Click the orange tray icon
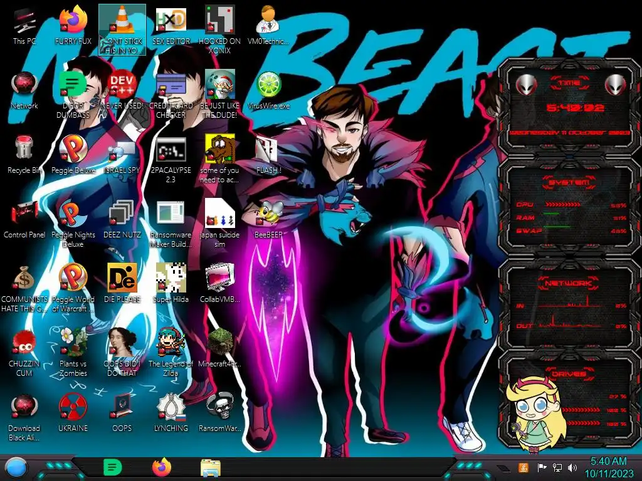Image resolution: width=642 pixels, height=481 pixels. [x=524, y=467]
